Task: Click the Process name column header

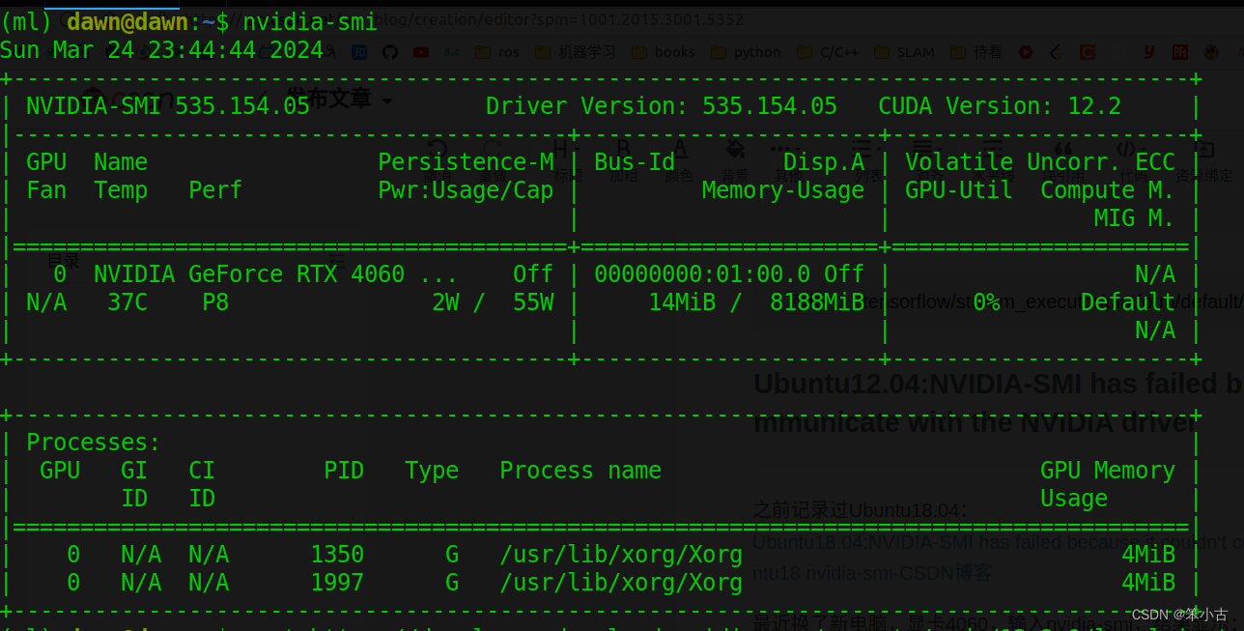Action: (580, 471)
